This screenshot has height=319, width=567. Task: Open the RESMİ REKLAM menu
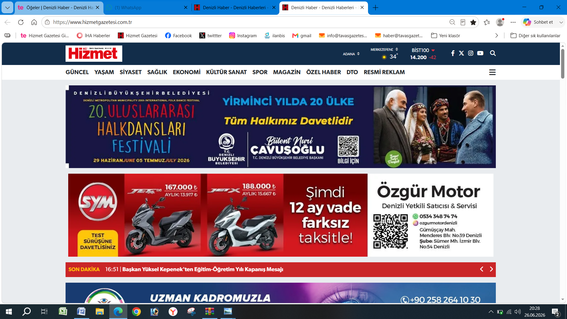384,72
